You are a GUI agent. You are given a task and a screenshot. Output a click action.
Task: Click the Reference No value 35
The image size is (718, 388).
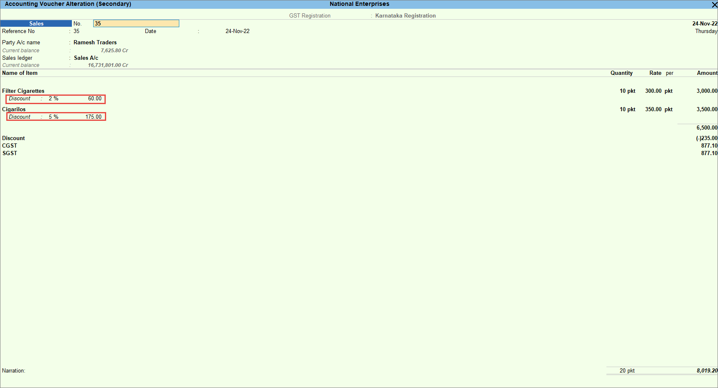pos(76,31)
